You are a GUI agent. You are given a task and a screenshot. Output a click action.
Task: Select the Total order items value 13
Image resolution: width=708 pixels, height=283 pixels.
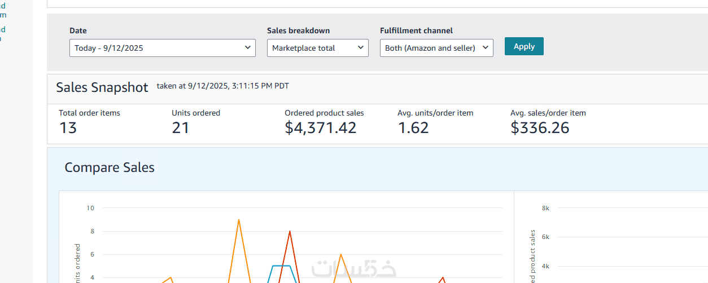(x=68, y=128)
